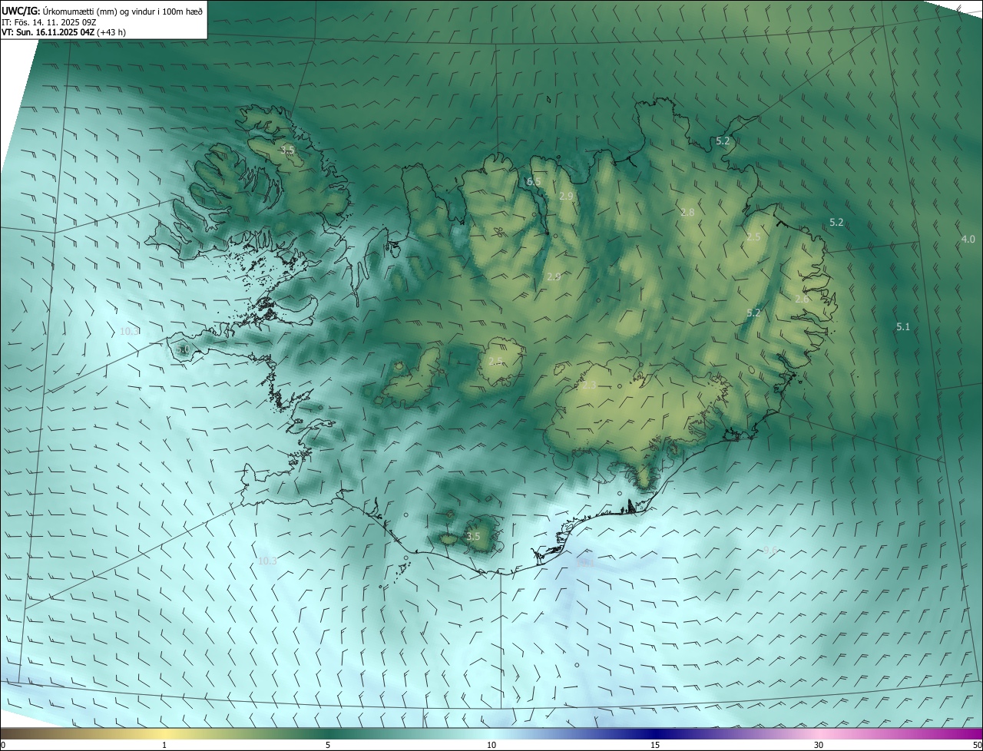Click the topmost 5.2 value off the northeast coast
The height and width of the screenshot is (751, 983).
pyautogui.click(x=723, y=141)
